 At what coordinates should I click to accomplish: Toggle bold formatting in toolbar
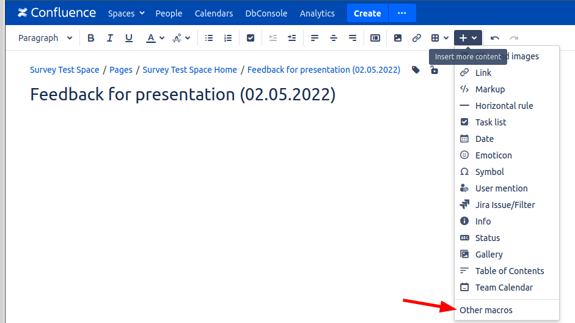tap(91, 38)
